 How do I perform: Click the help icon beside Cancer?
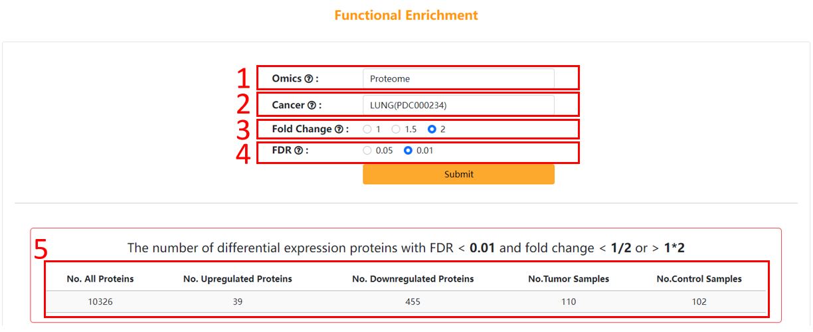[312, 106]
